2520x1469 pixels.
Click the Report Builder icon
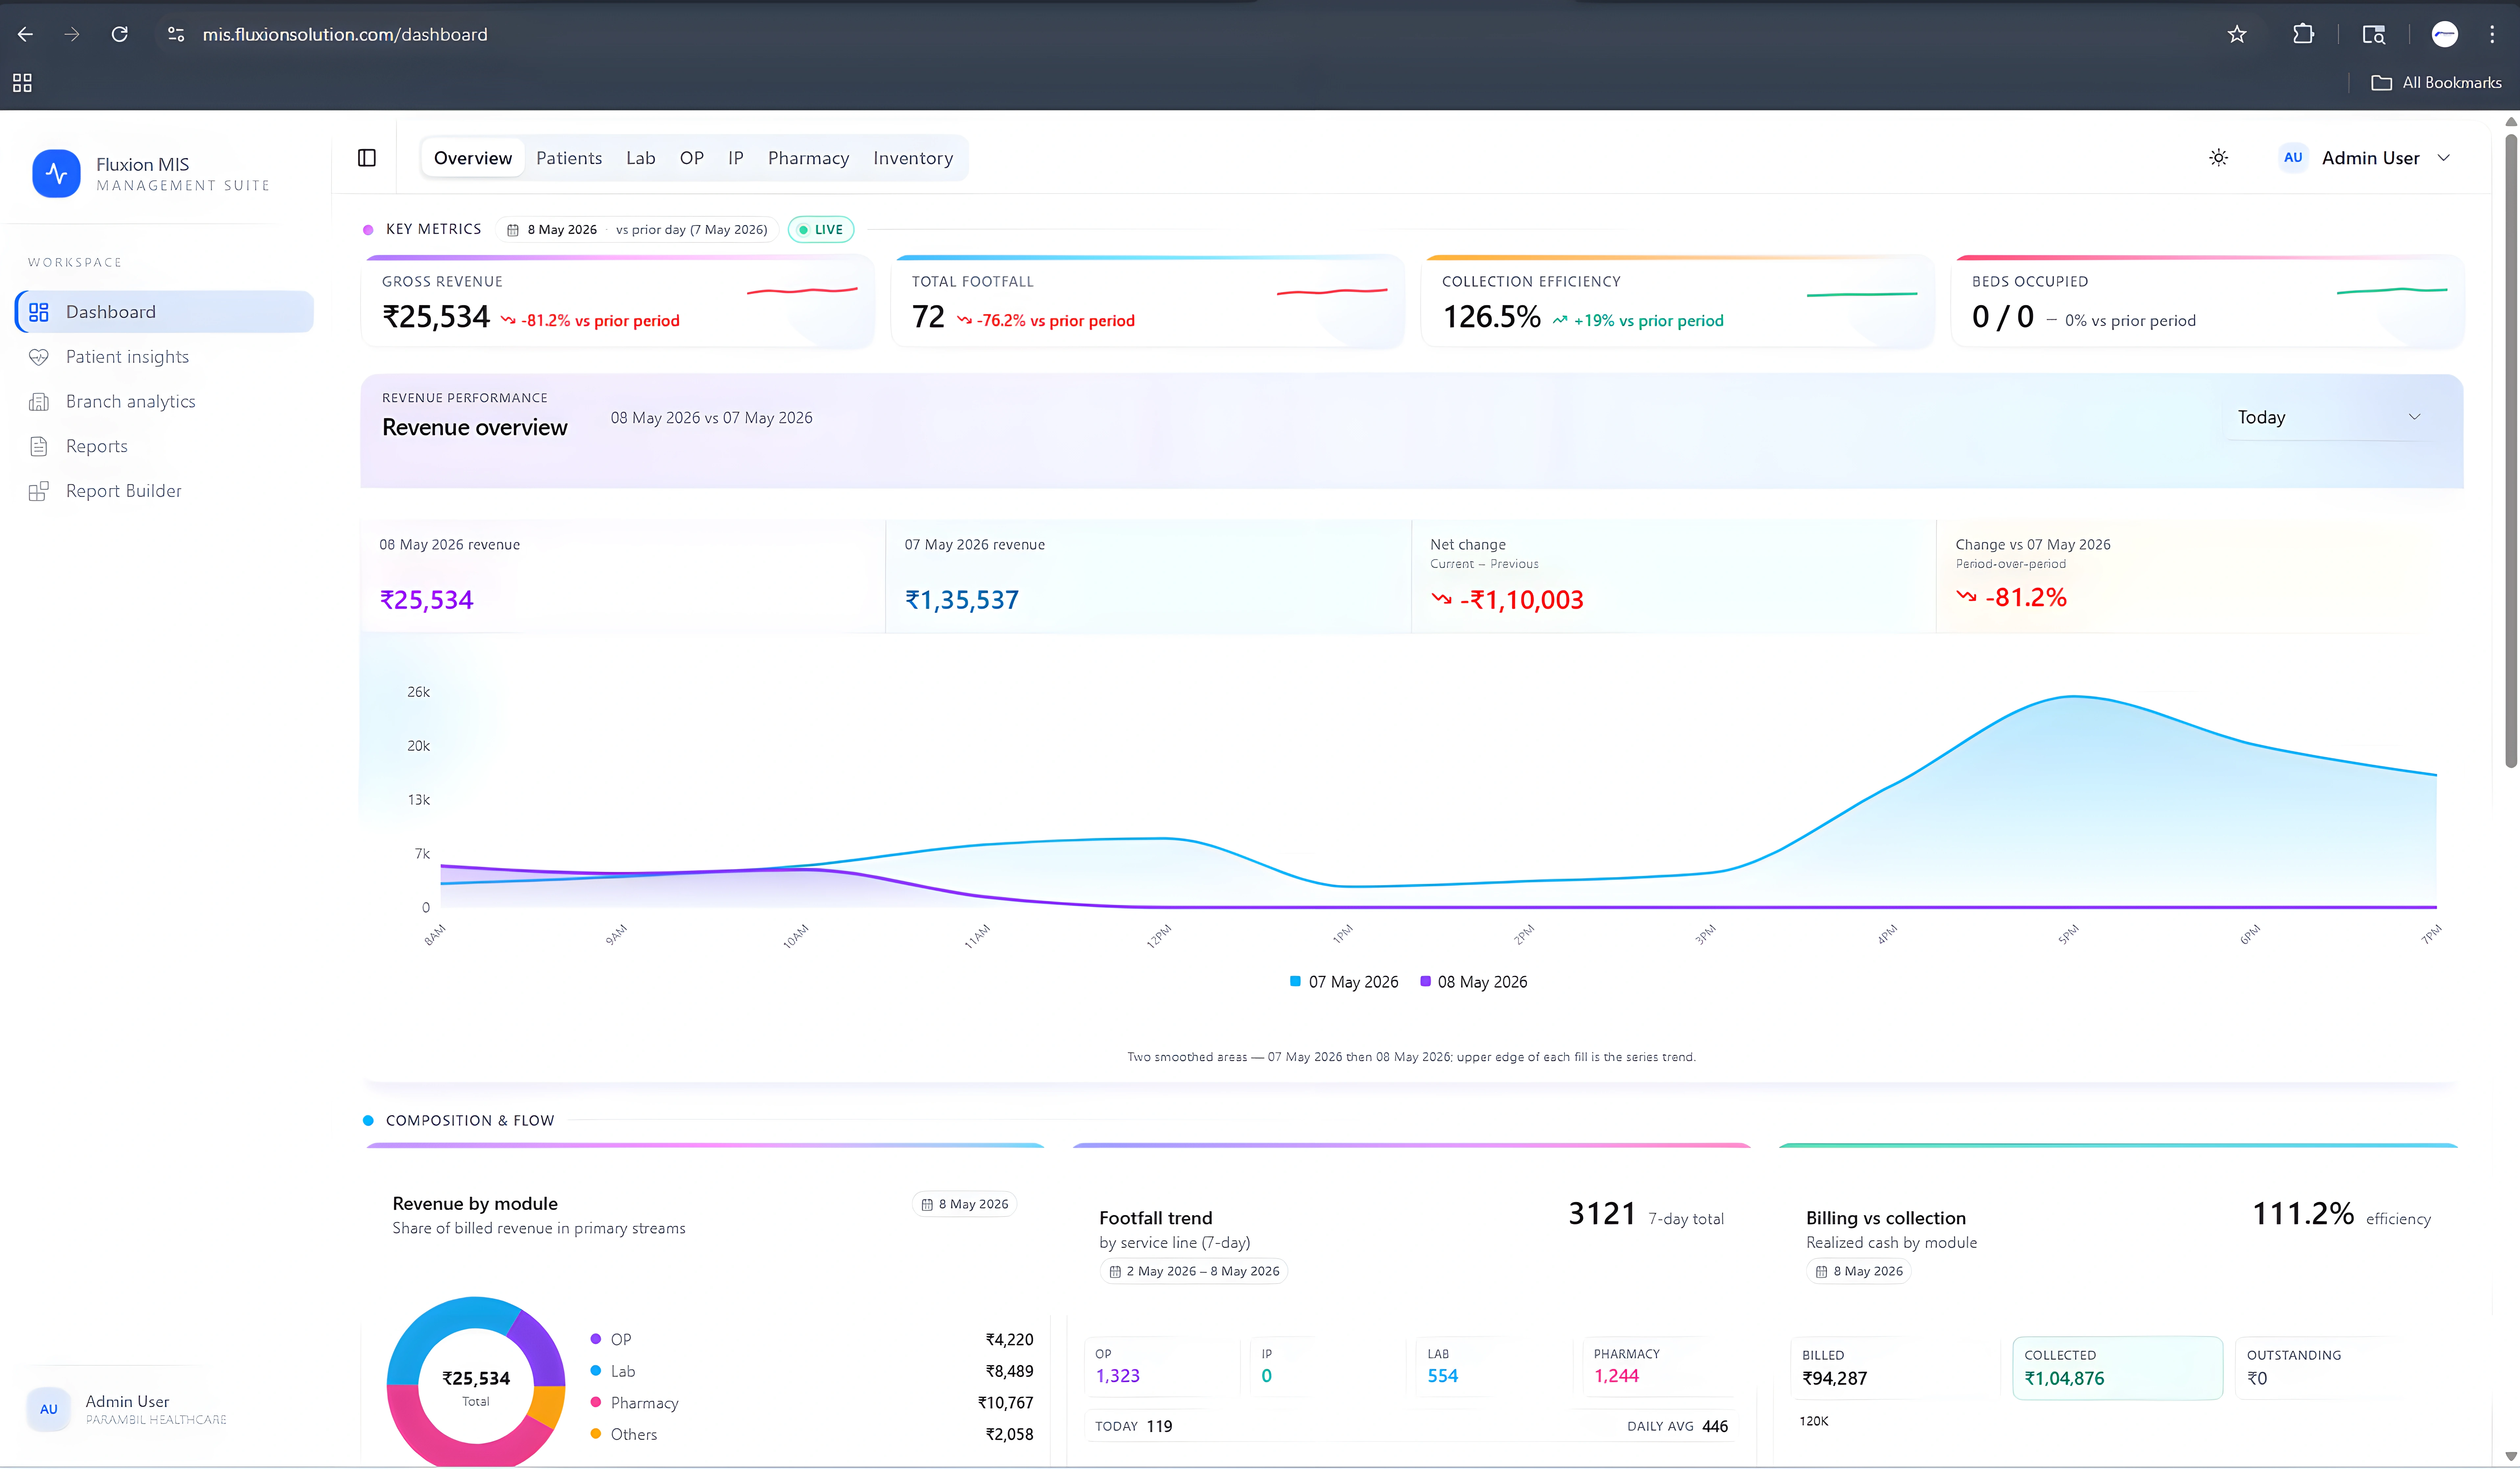click(x=39, y=491)
